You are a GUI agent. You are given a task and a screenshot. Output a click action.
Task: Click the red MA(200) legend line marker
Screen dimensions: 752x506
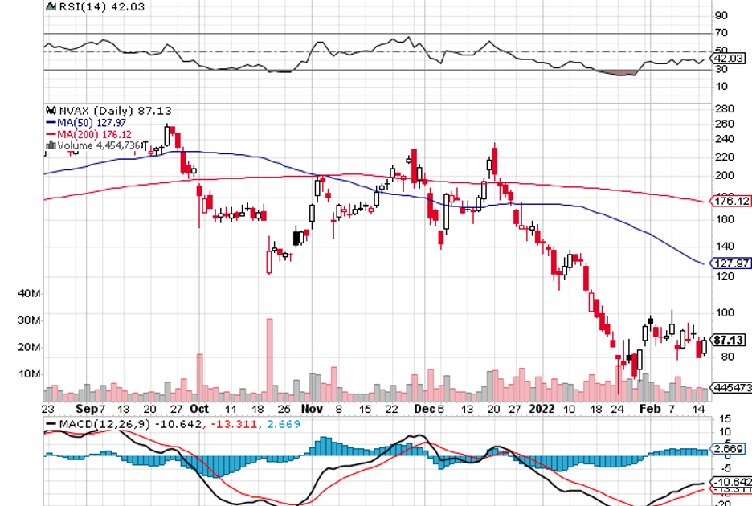[51, 134]
